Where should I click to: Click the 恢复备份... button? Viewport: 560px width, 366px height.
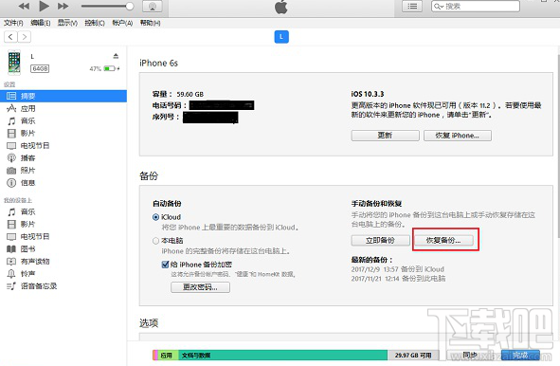(x=443, y=240)
